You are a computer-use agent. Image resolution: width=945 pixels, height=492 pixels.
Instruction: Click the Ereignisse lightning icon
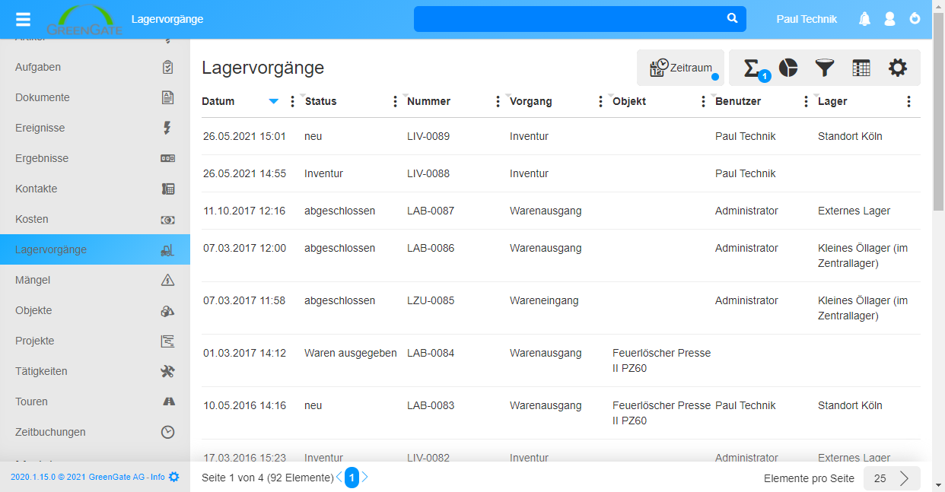point(168,128)
